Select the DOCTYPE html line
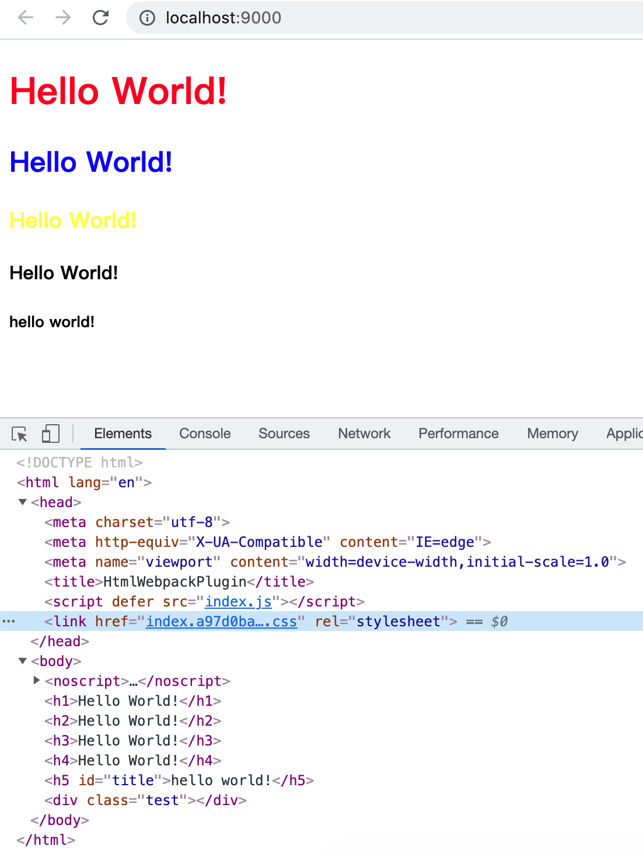643x853 pixels. coord(79,462)
